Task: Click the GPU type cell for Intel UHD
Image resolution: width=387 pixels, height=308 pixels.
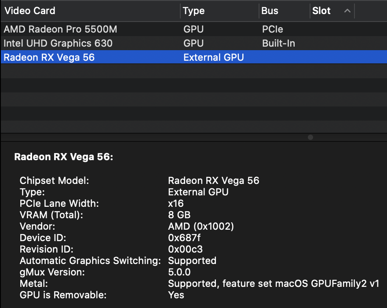Action: [x=193, y=43]
